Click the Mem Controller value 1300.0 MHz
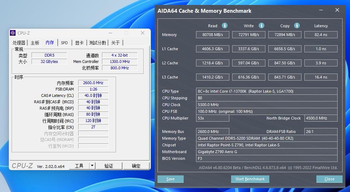This screenshot has width=350, height=192. point(120,62)
